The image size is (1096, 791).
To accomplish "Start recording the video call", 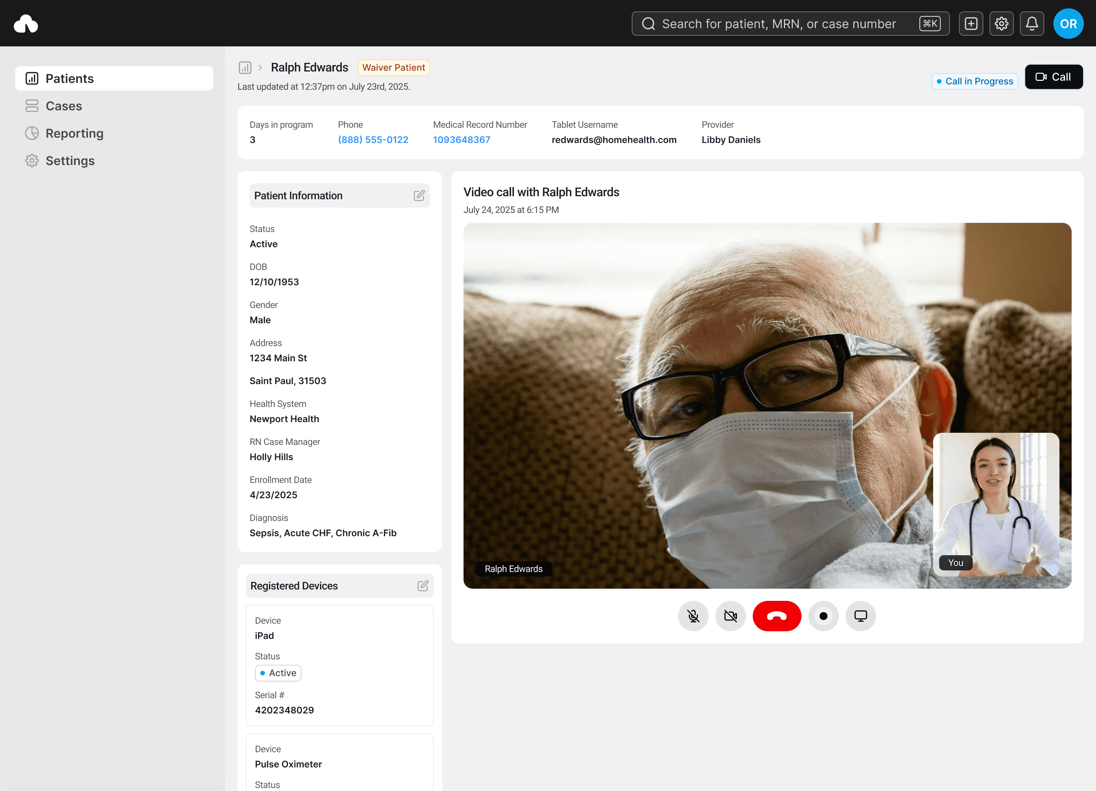I will coord(823,616).
